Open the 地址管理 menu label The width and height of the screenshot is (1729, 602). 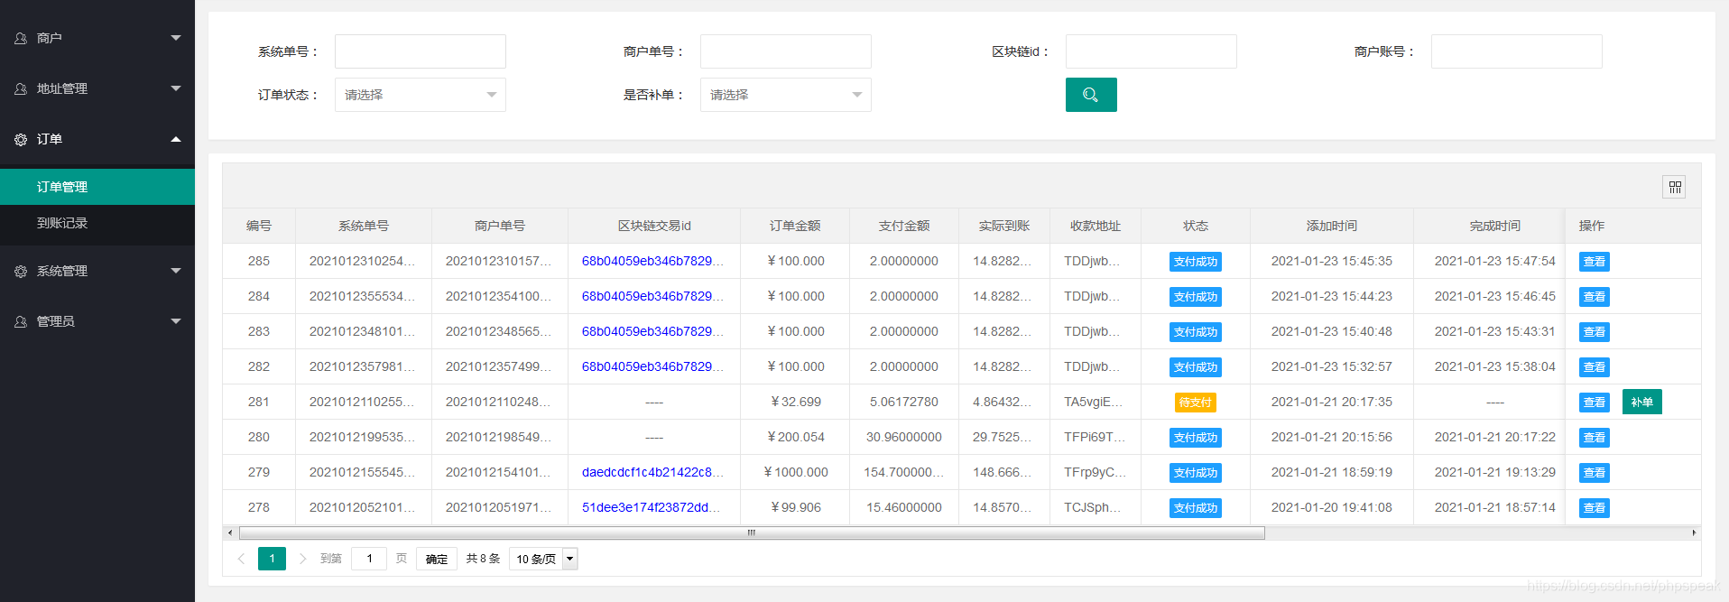click(62, 88)
